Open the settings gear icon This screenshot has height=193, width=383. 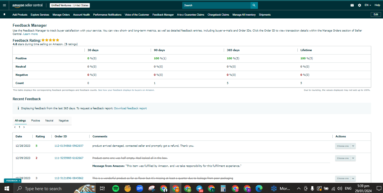point(359,5)
